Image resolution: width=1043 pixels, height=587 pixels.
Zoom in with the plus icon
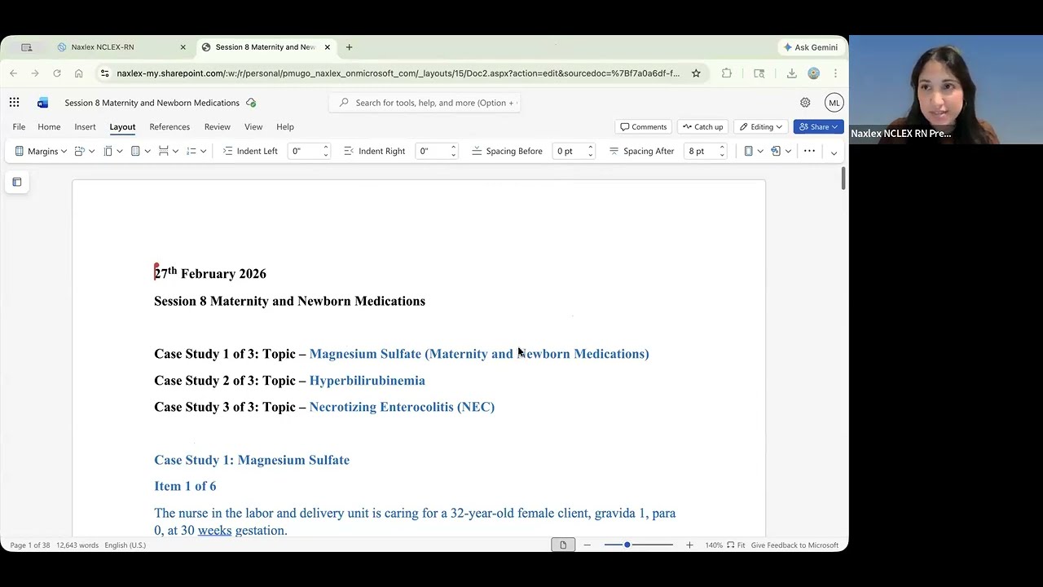(x=689, y=545)
